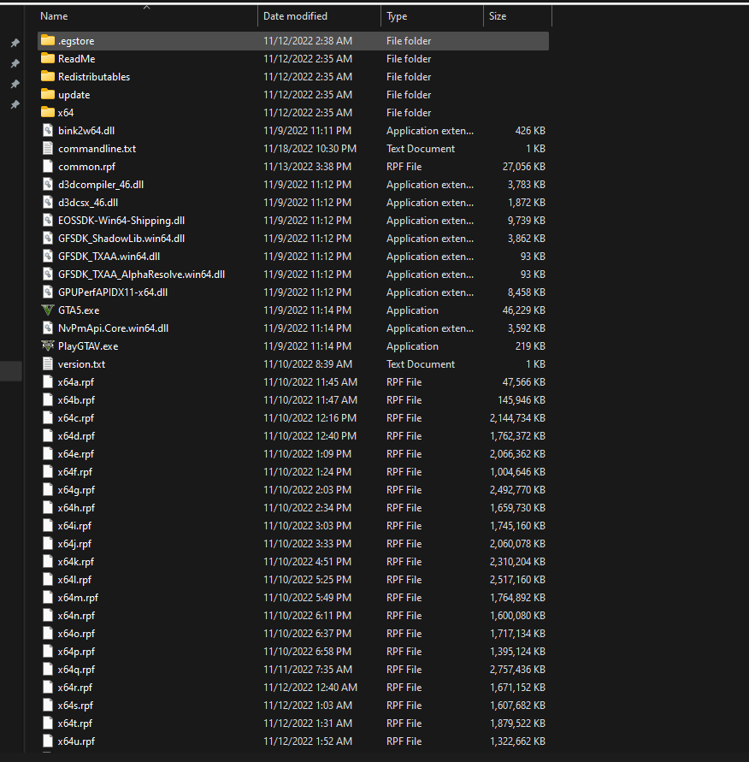Click the NvPmApi.Core.win64.dll icon
This screenshot has height=762, width=749.
[x=47, y=328]
